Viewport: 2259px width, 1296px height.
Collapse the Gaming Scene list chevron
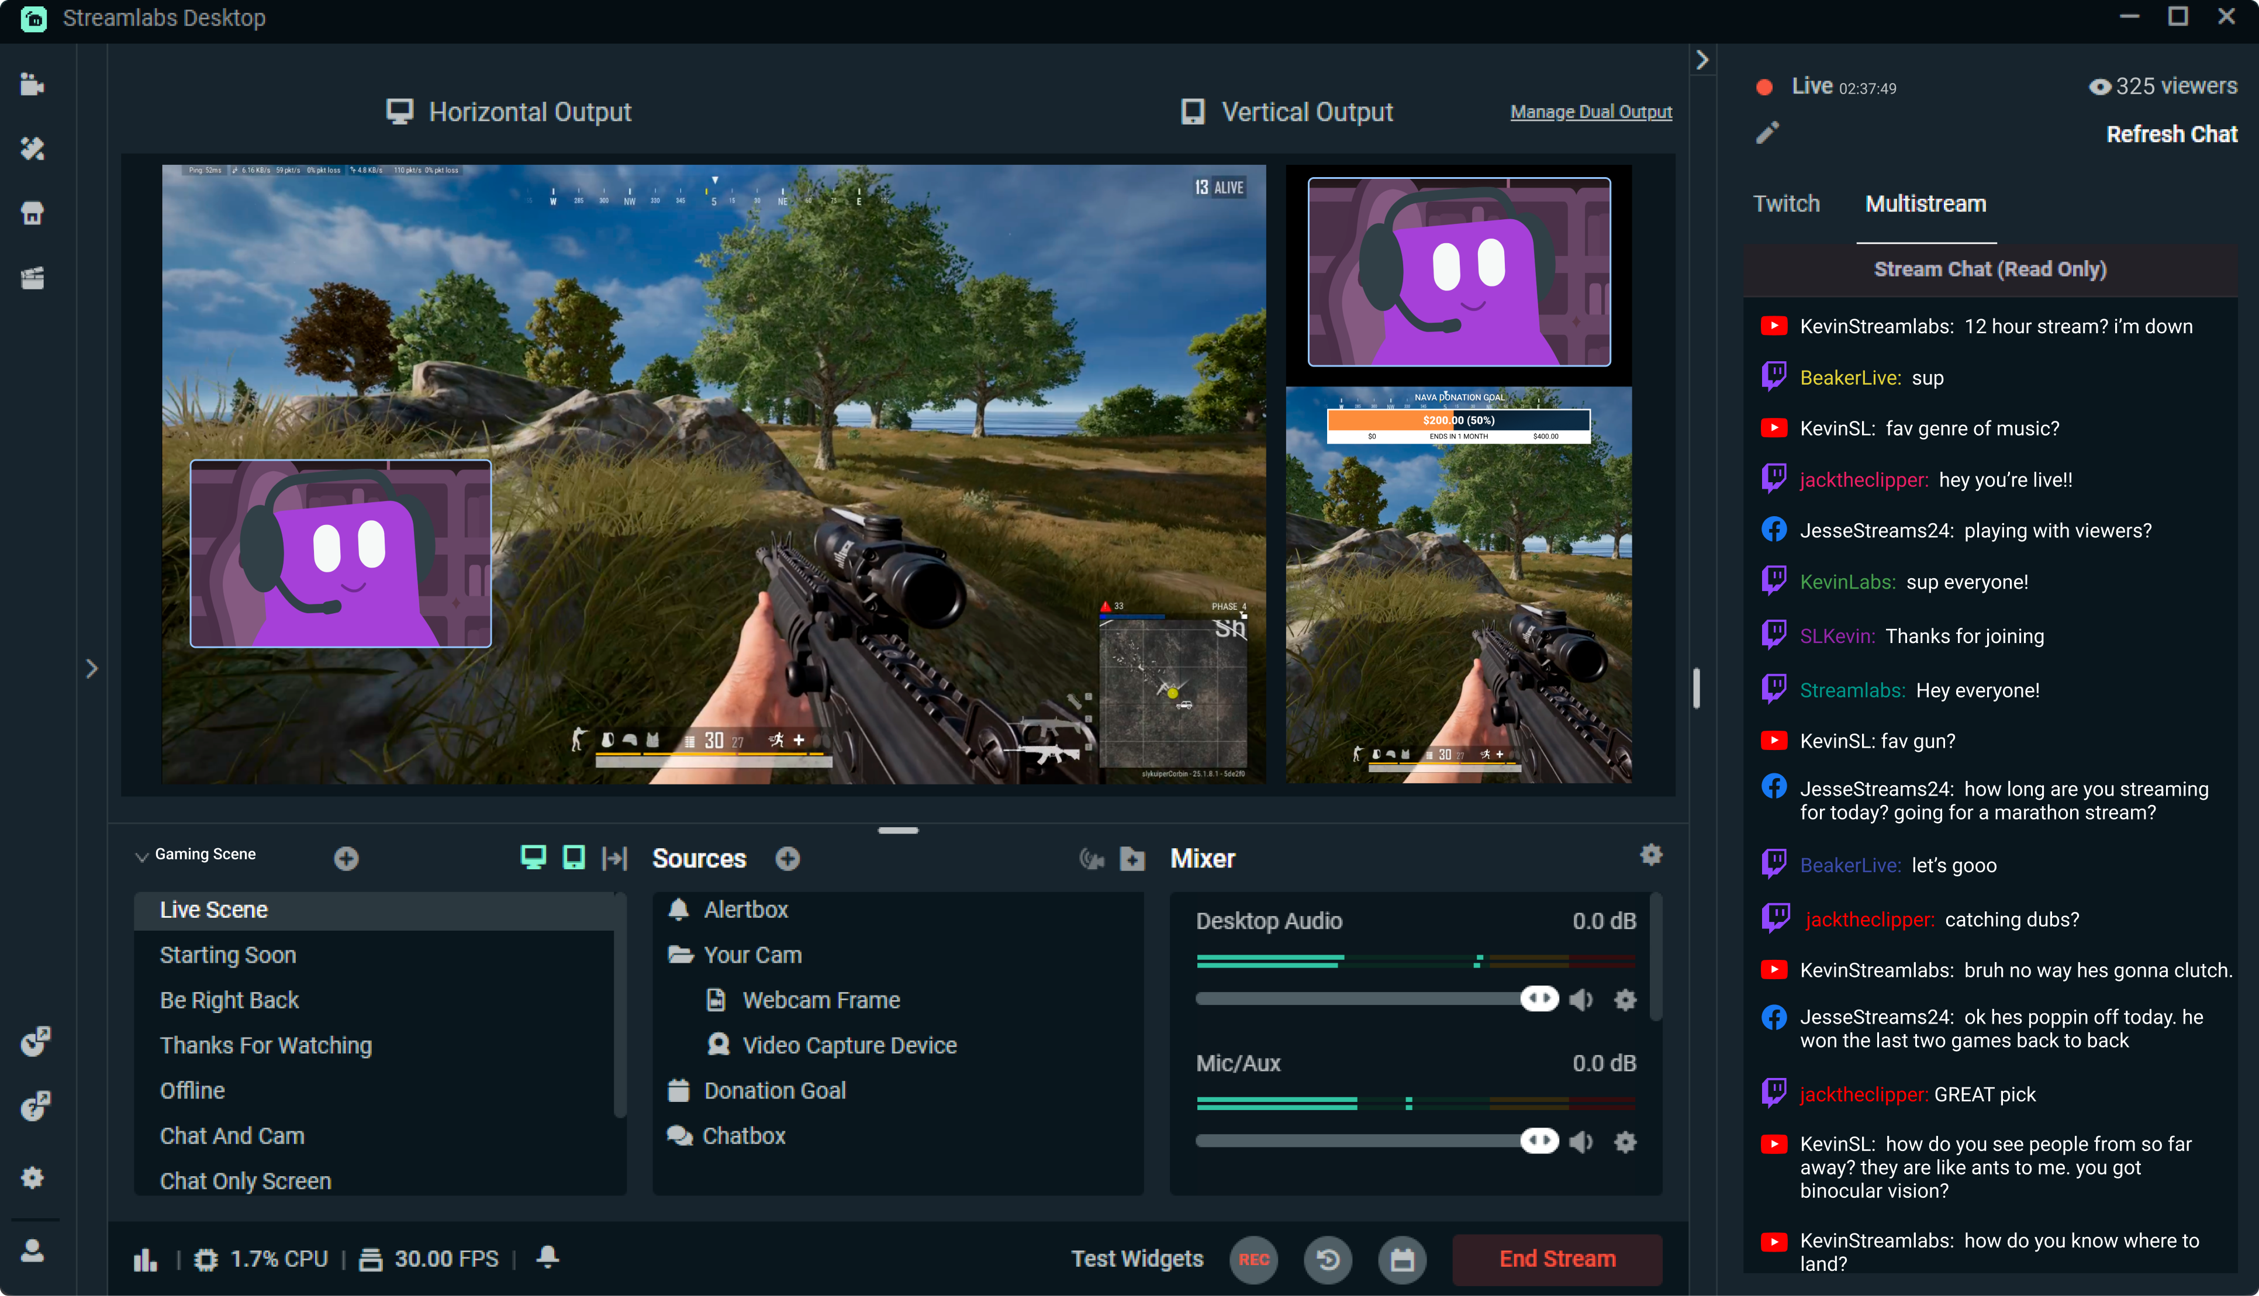click(x=143, y=855)
